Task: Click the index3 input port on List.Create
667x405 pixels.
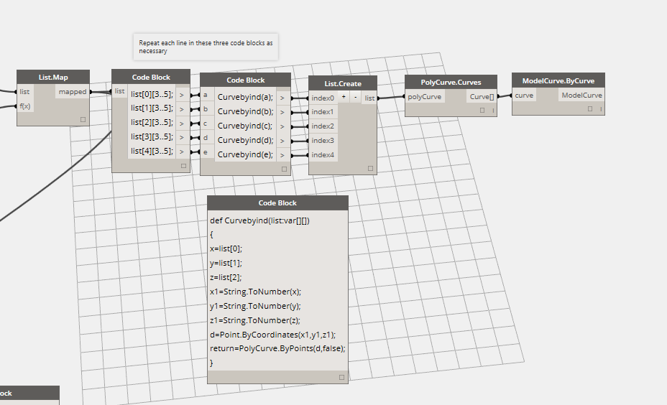Action: (x=323, y=140)
